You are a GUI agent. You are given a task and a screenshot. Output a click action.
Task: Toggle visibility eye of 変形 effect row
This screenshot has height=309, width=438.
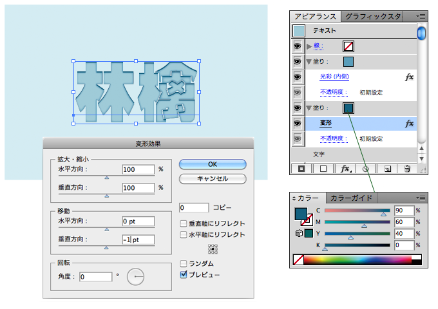pyautogui.click(x=298, y=123)
